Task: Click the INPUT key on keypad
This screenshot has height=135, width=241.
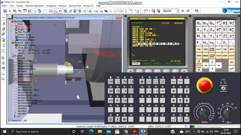Action: [232, 49]
